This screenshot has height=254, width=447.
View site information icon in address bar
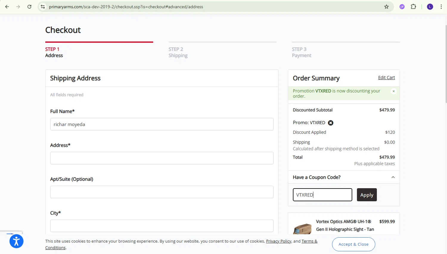(43, 7)
